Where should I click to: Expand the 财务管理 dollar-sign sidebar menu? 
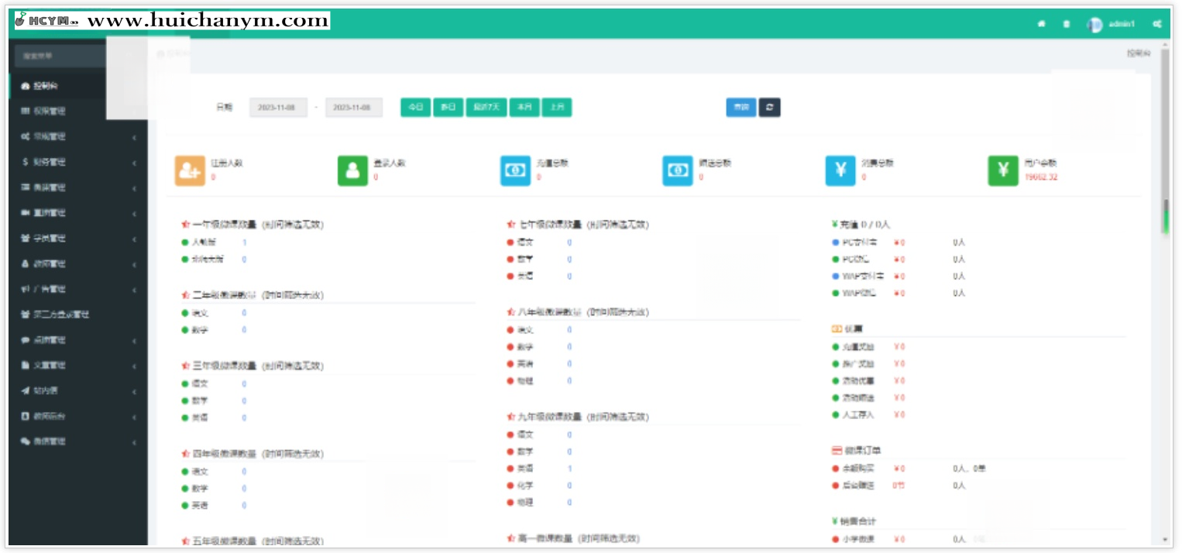click(77, 163)
